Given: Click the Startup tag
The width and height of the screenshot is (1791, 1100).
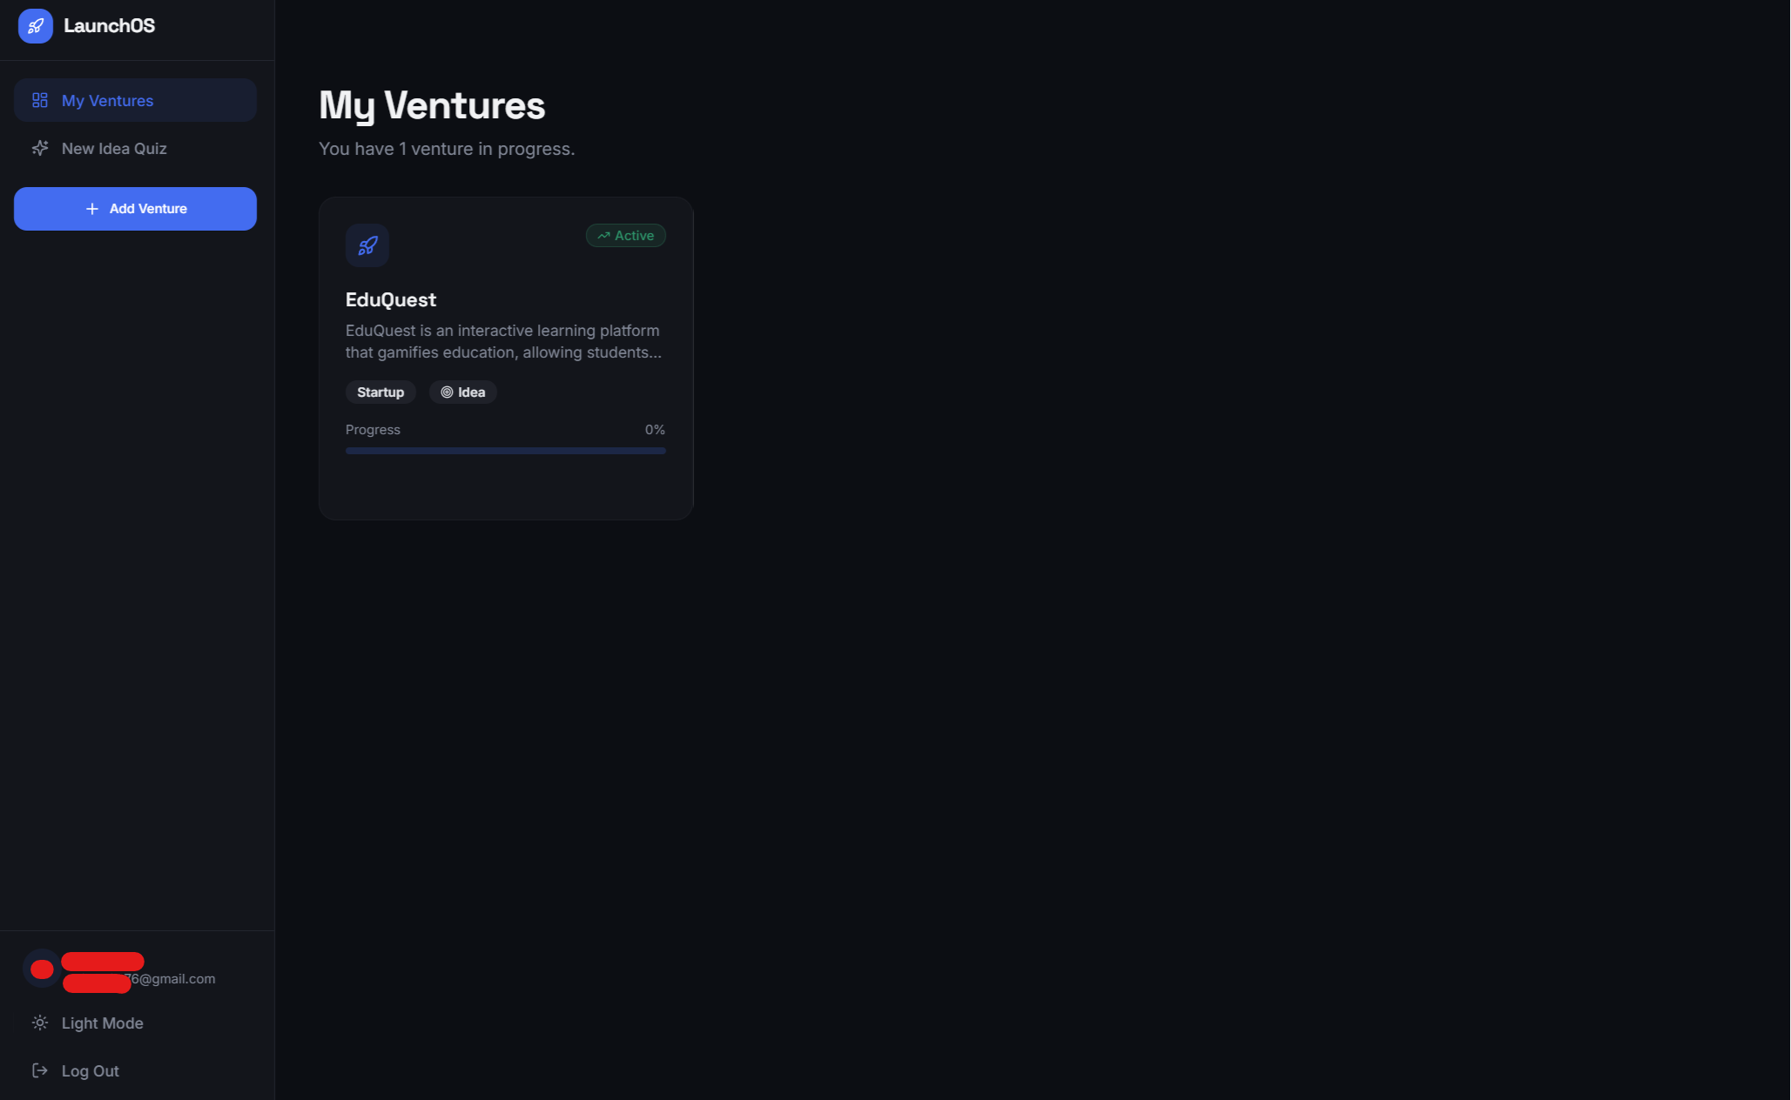Looking at the screenshot, I should click(380, 392).
